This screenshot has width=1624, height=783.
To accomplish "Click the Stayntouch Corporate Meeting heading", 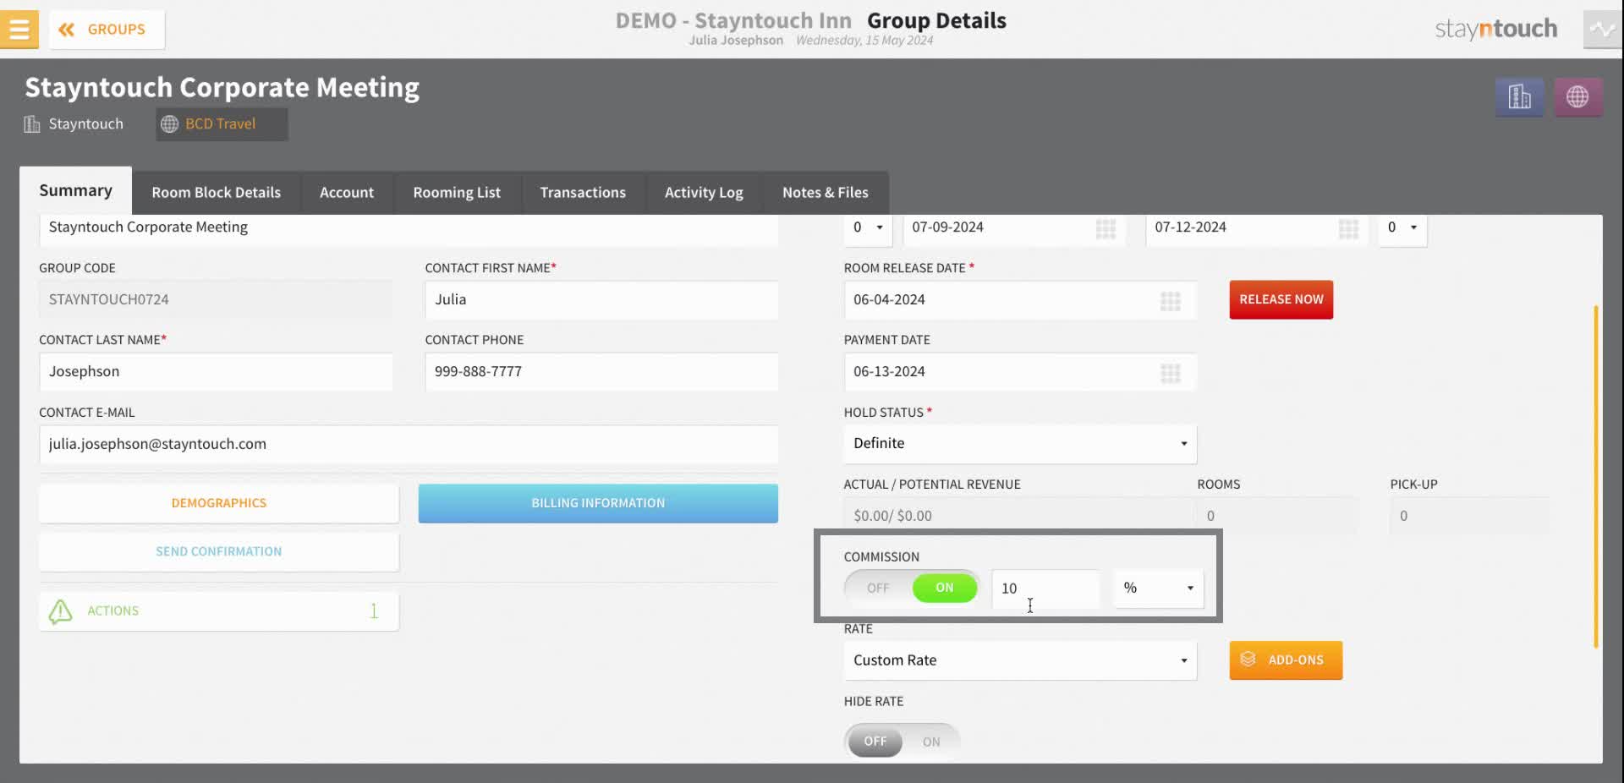I will click(x=222, y=88).
